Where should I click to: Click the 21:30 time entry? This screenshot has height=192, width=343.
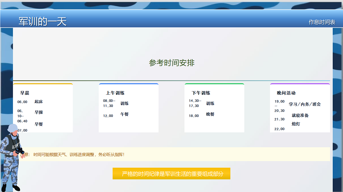(280, 119)
